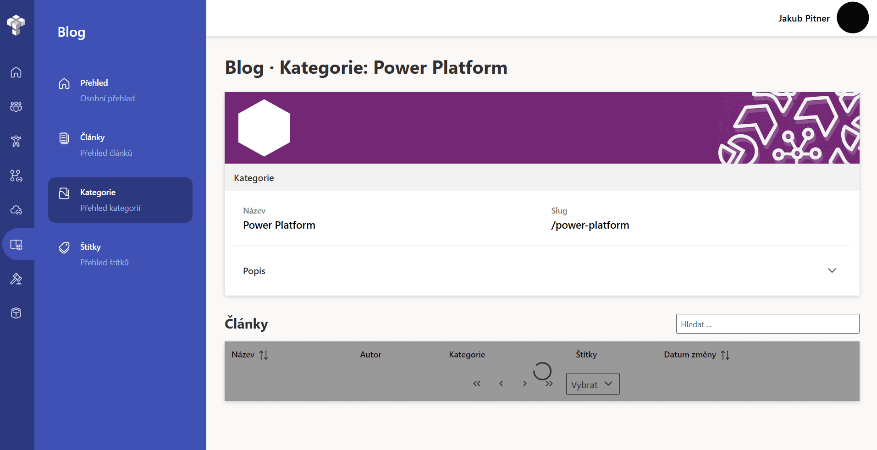Click the Hledat search field
877x450 pixels.
767,324
